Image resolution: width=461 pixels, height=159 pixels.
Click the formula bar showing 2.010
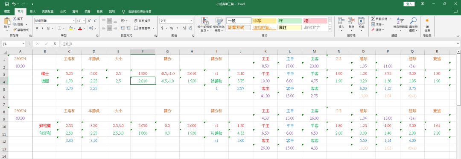(257, 44)
